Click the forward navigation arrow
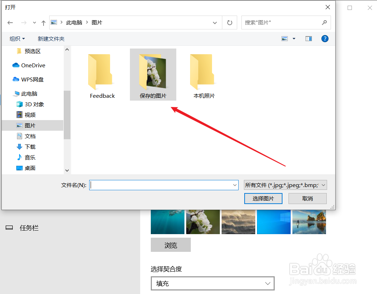 [x=24, y=23]
